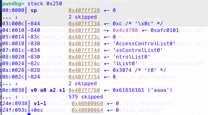Click the address 0x40800064
The width and height of the screenshot is (208, 115).
(x=87, y=110)
